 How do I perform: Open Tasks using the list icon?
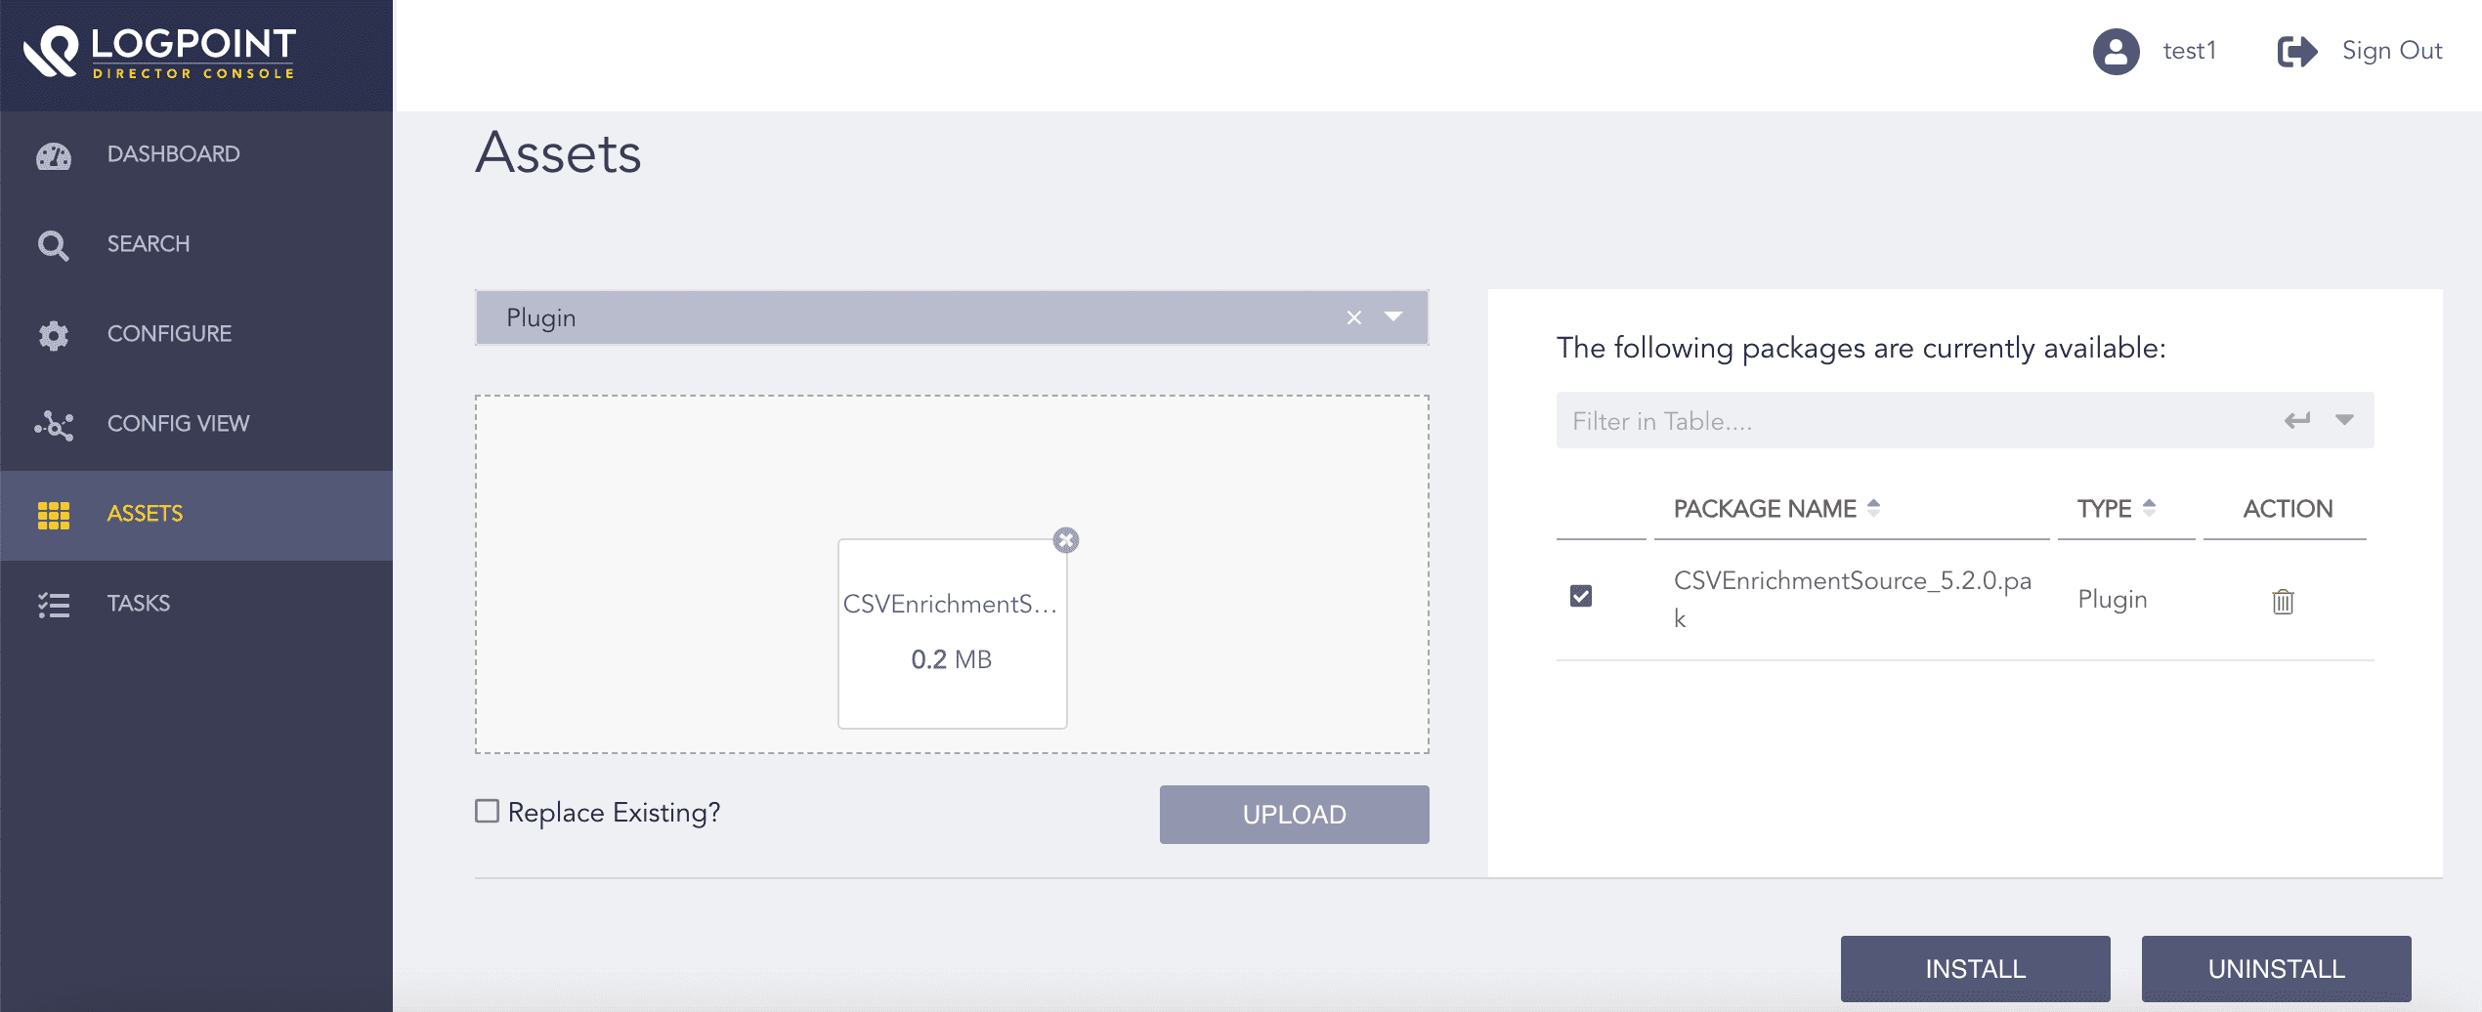54,603
